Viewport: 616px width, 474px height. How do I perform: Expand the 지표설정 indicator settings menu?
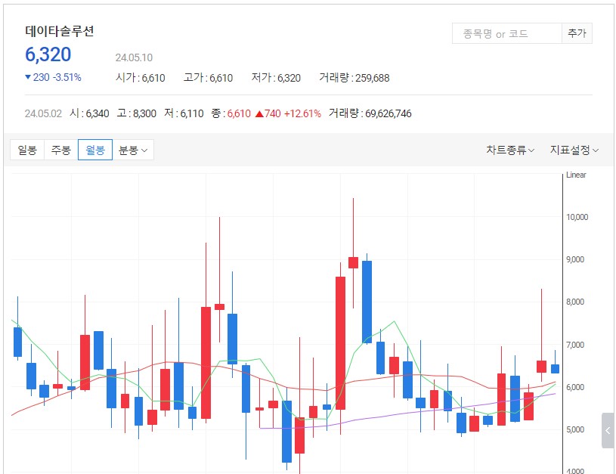574,150
